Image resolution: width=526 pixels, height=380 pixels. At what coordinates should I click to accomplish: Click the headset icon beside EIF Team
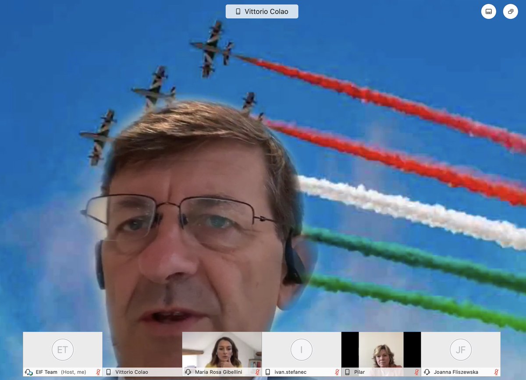(29, 372)
